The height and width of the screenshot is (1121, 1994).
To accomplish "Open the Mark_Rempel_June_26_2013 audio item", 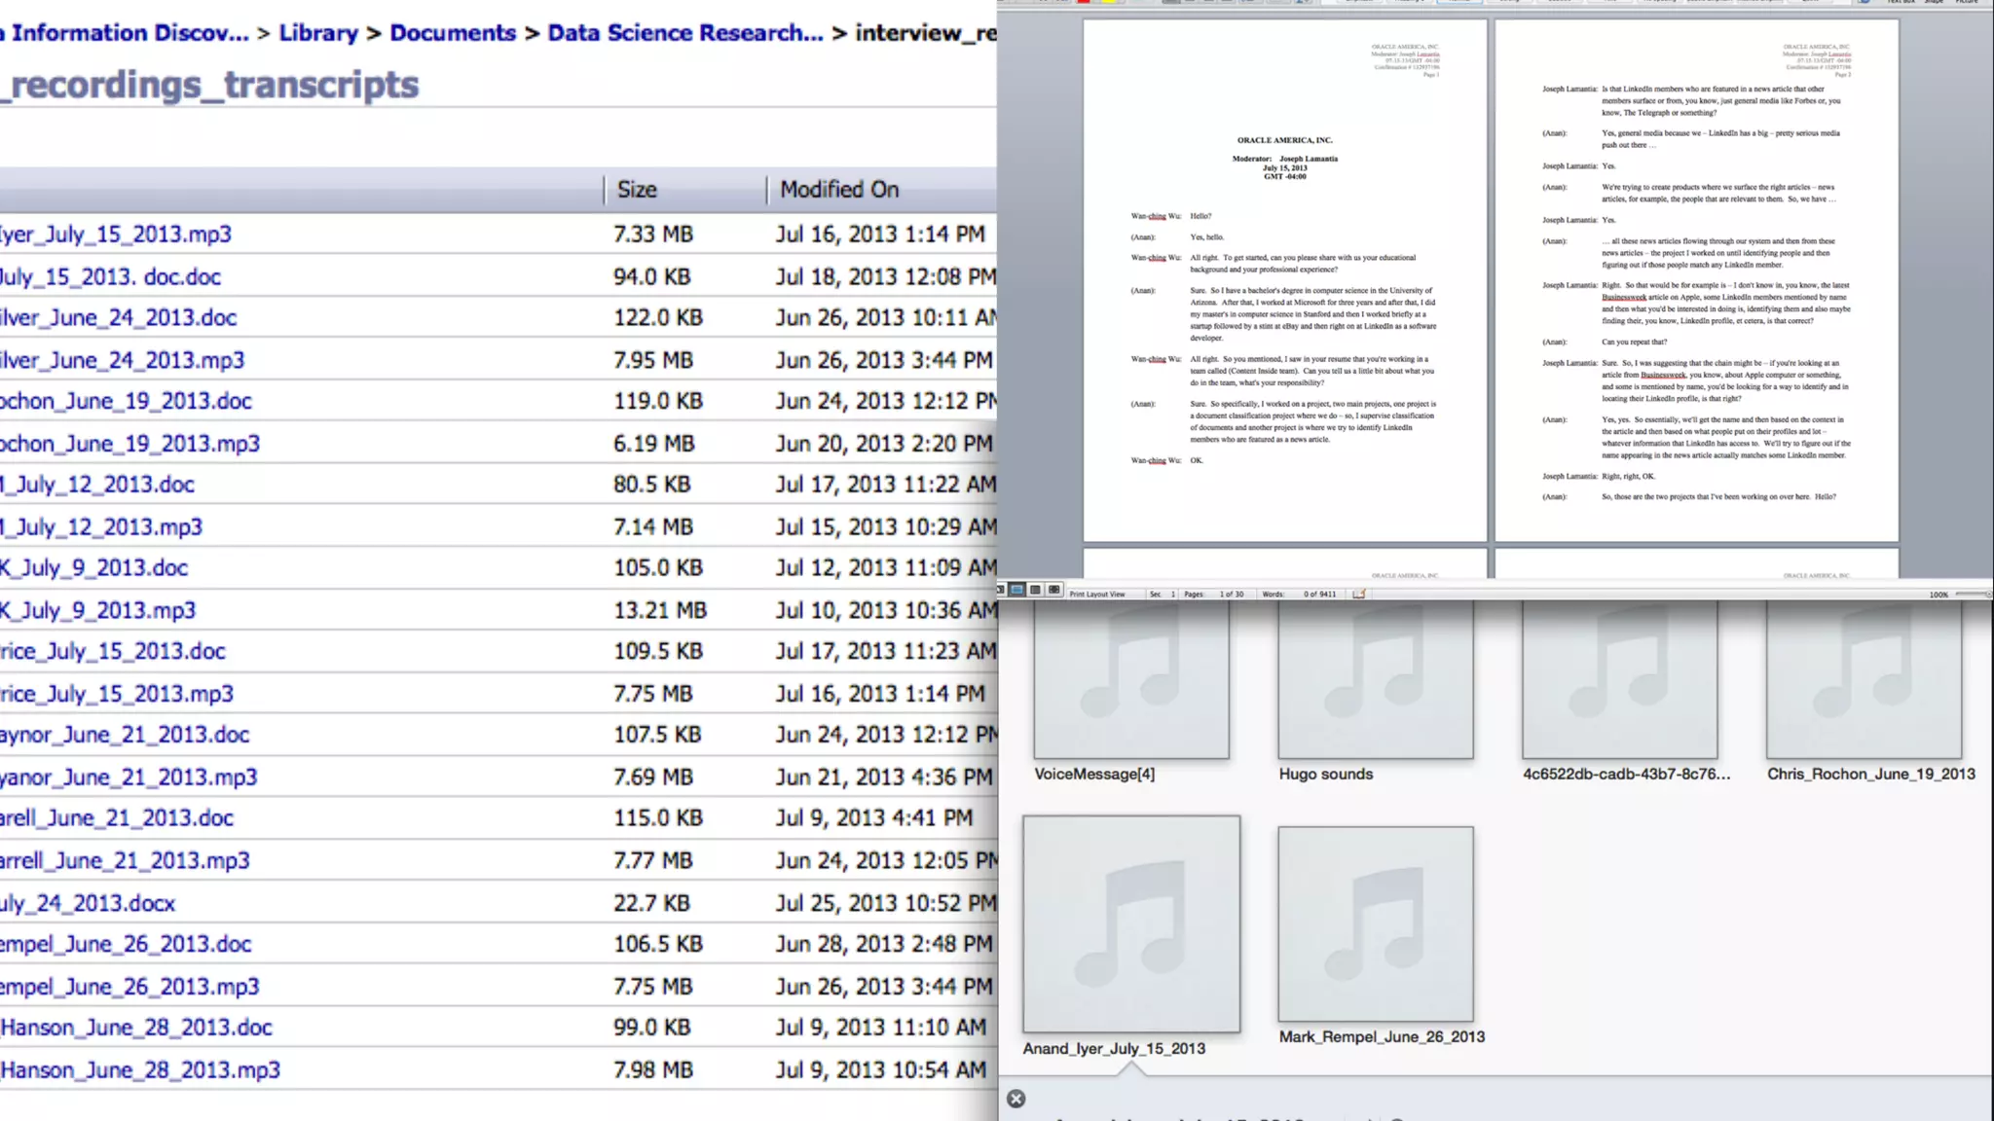I will [x=1375, y=923].
